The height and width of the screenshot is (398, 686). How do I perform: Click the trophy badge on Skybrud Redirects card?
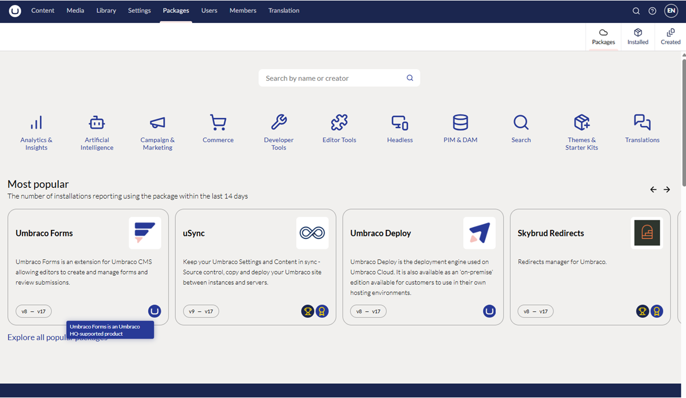642,311
